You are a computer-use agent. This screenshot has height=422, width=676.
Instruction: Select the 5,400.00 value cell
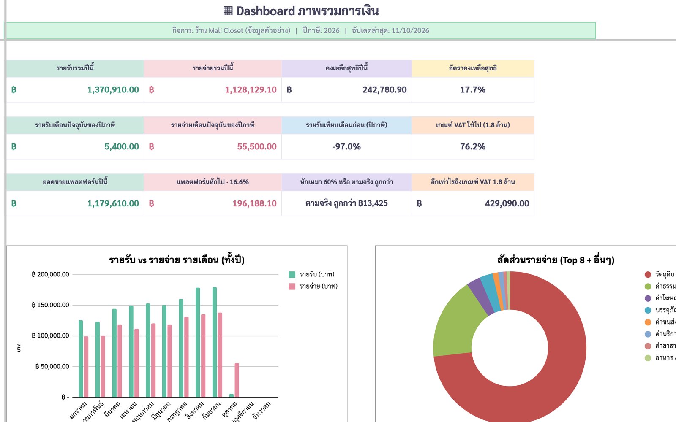75,146
